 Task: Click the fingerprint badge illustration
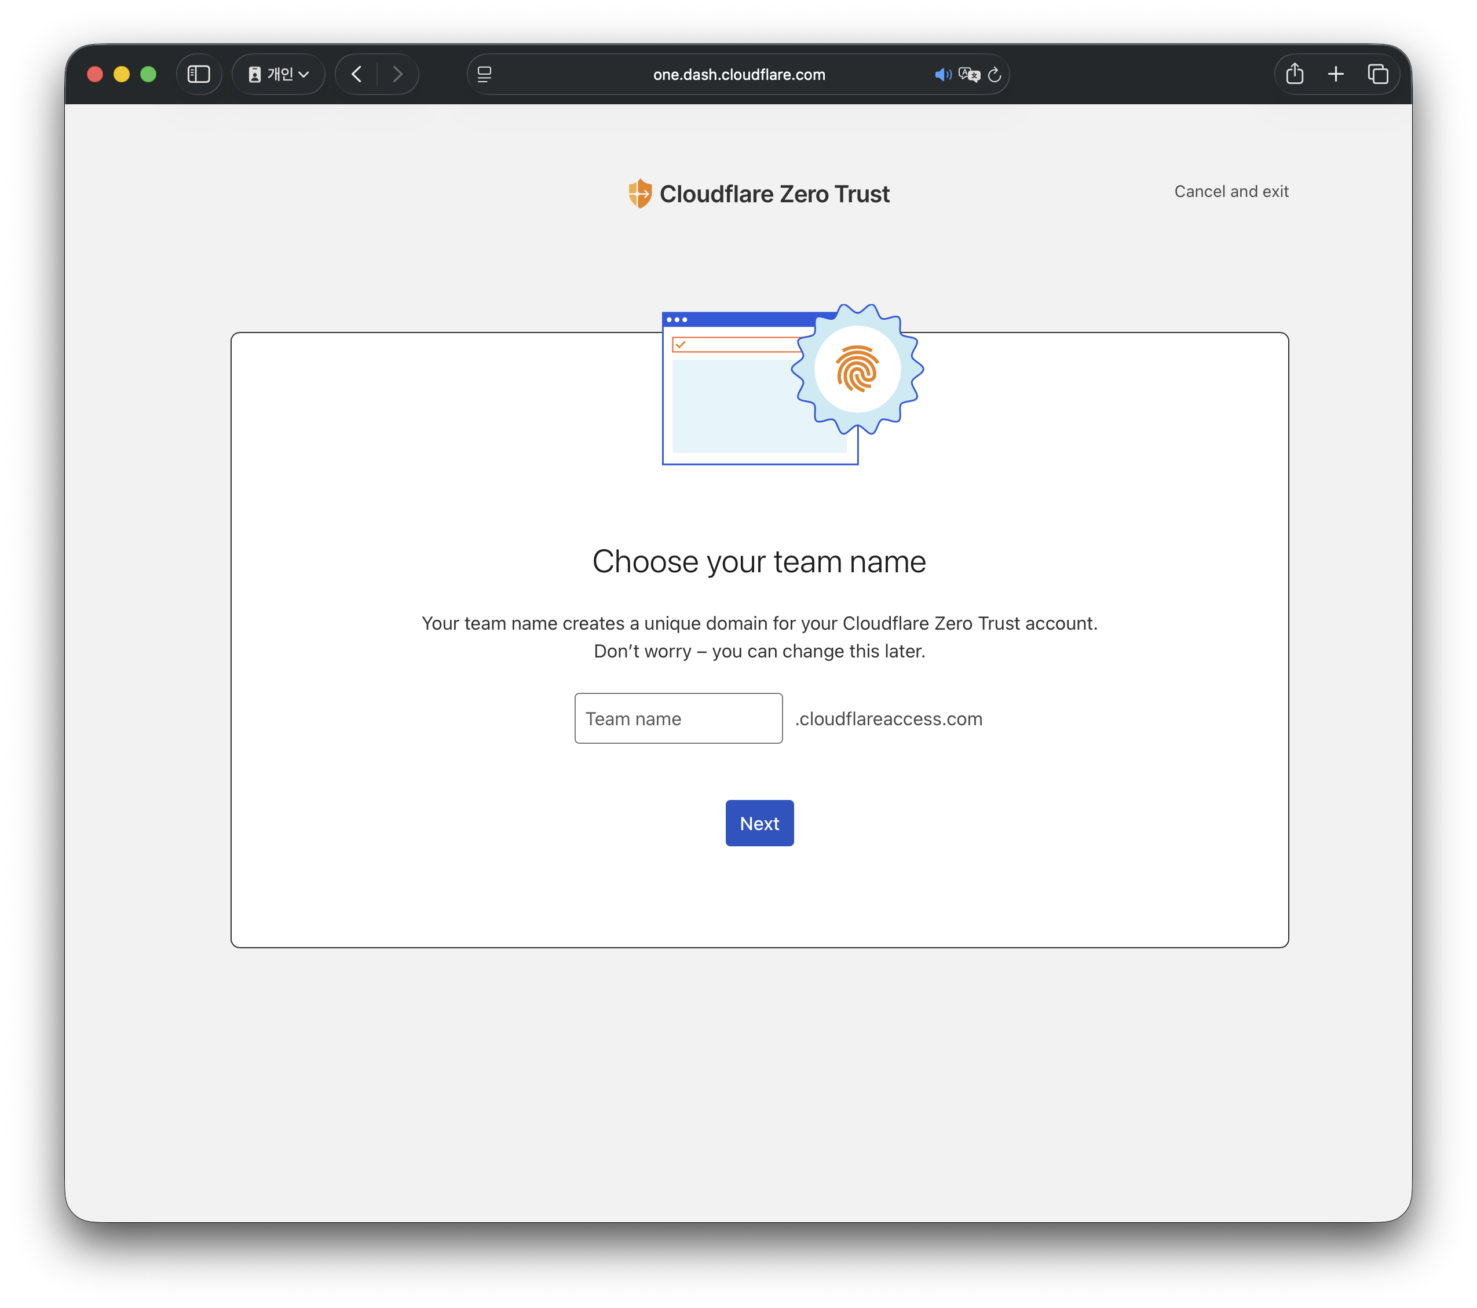[x=857, y=368]
